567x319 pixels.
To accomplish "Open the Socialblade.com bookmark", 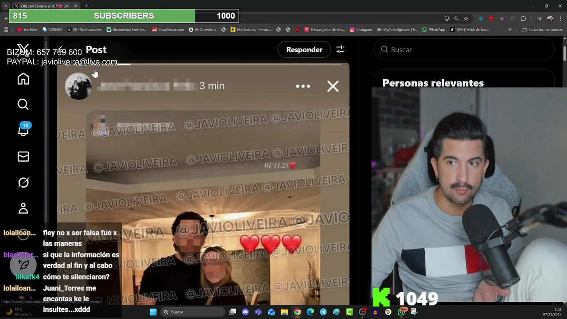I will [x=168, y=30].
